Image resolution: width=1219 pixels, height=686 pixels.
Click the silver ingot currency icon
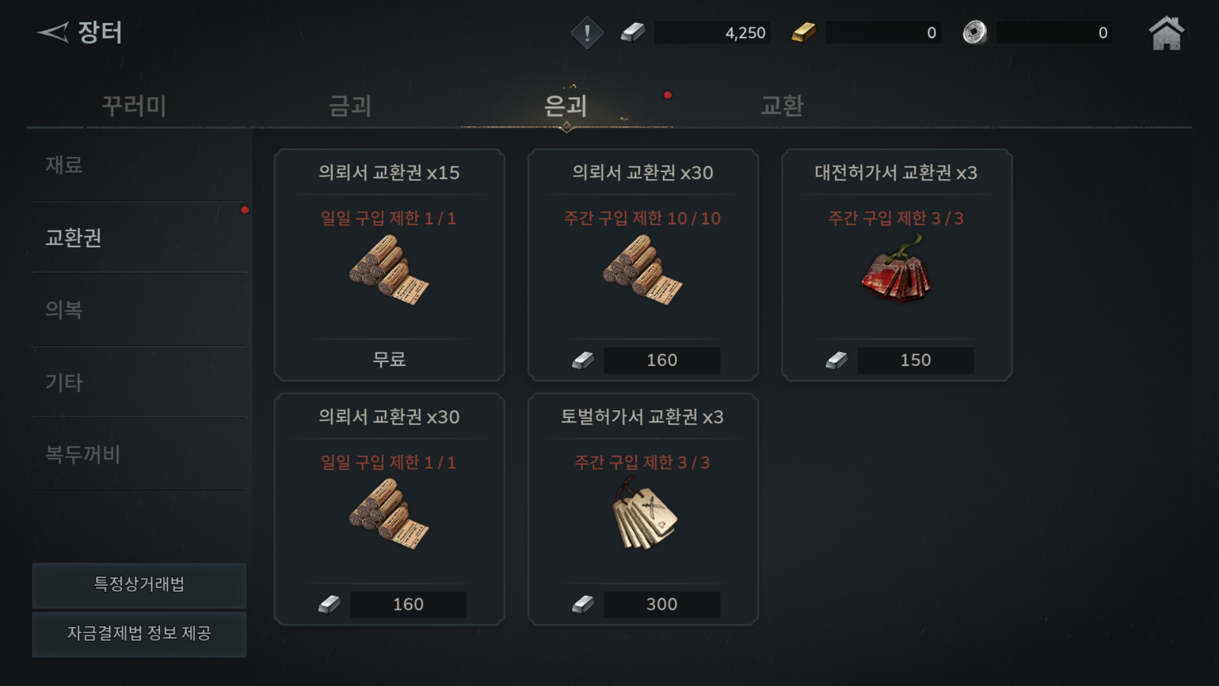(632, 32)
